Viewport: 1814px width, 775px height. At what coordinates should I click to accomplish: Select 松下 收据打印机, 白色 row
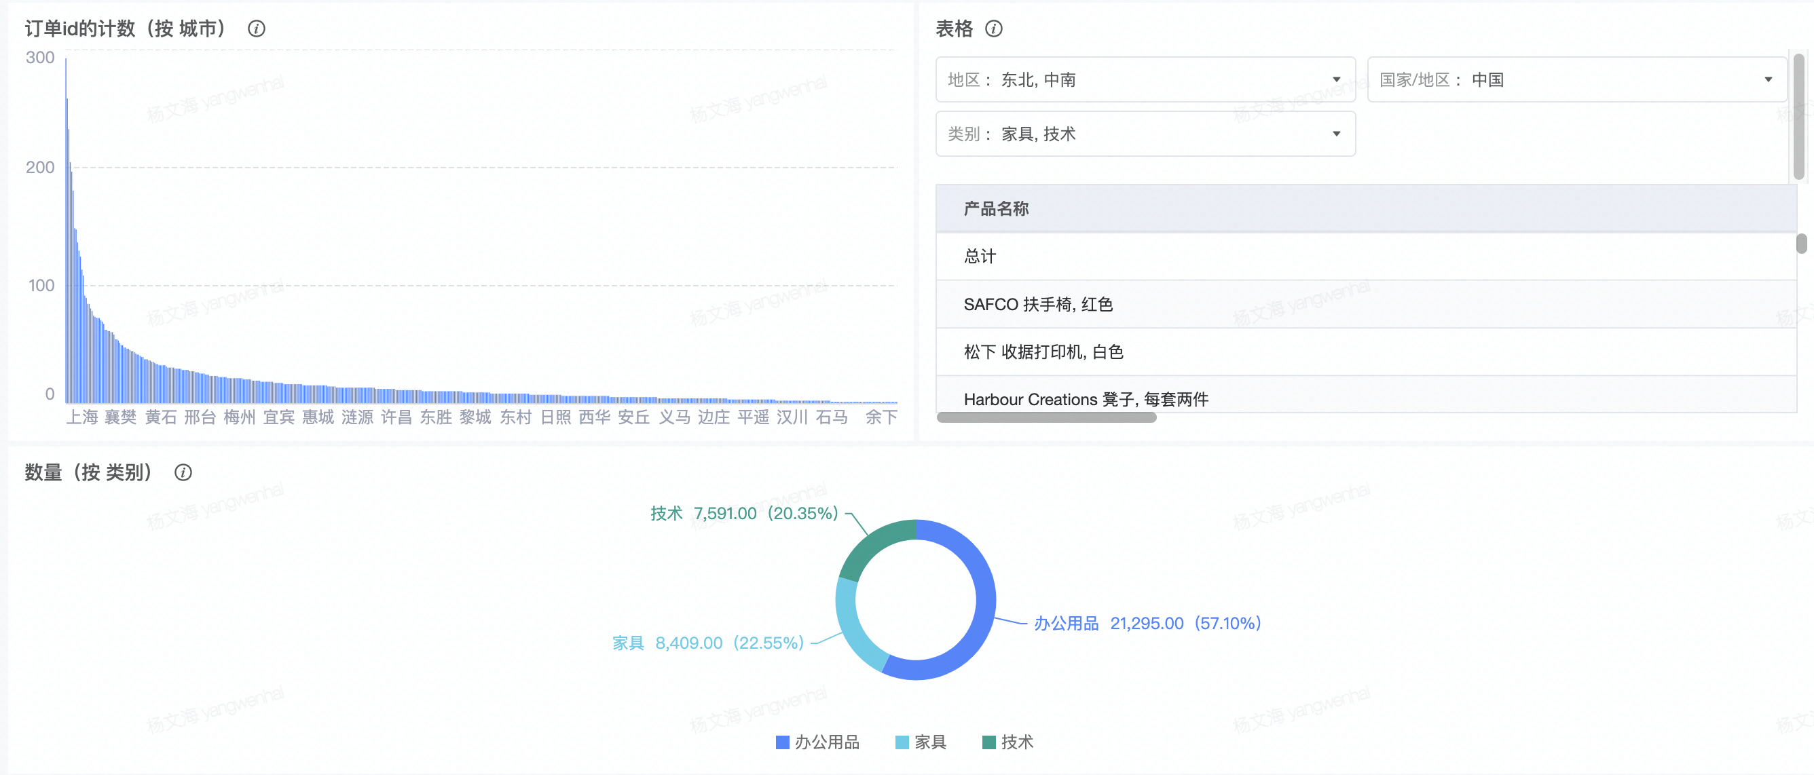click(1043, 352)
